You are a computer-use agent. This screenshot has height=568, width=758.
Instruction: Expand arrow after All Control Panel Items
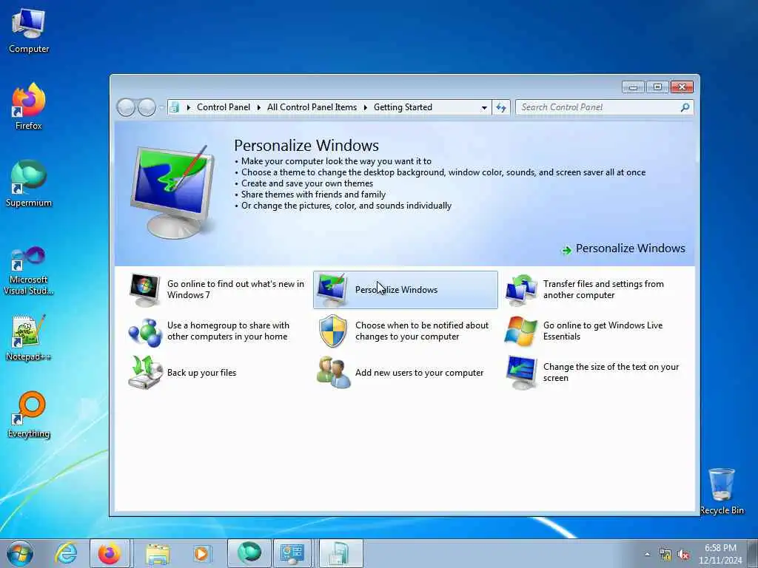click(365, 107)
